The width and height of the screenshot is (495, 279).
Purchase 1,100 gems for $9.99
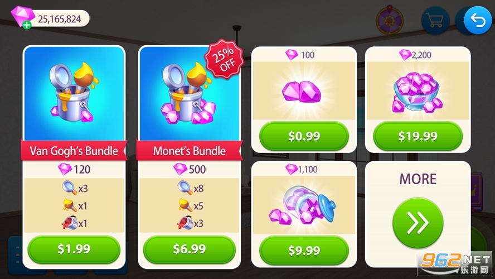(x=304, y=251)
